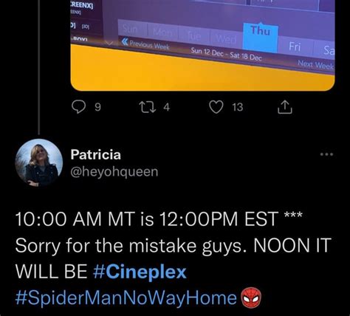
Task: Click the reply count 9
Action: 97,108
